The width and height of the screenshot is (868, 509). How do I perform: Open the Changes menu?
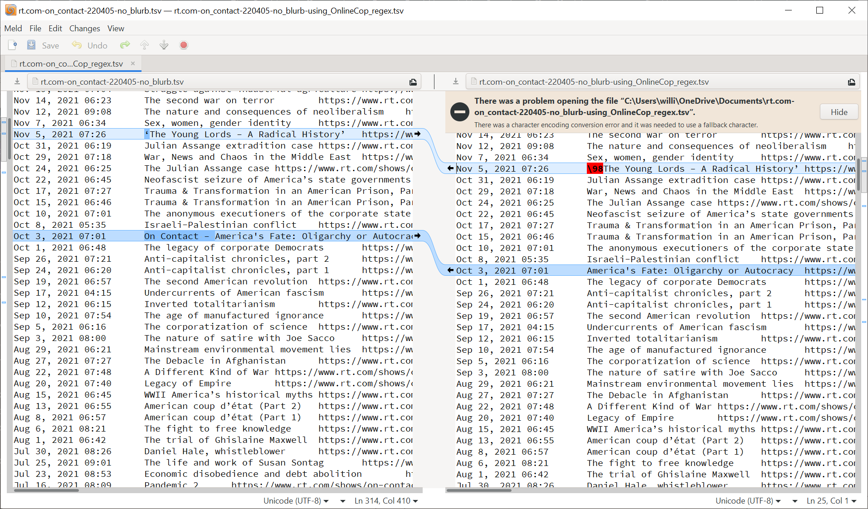pyautogui.click(x=84, y=28)
